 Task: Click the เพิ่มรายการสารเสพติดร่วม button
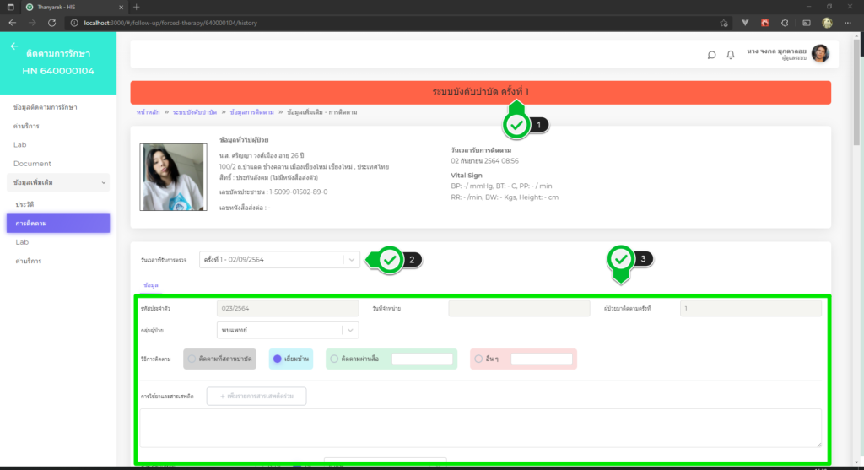click(262, 396)
